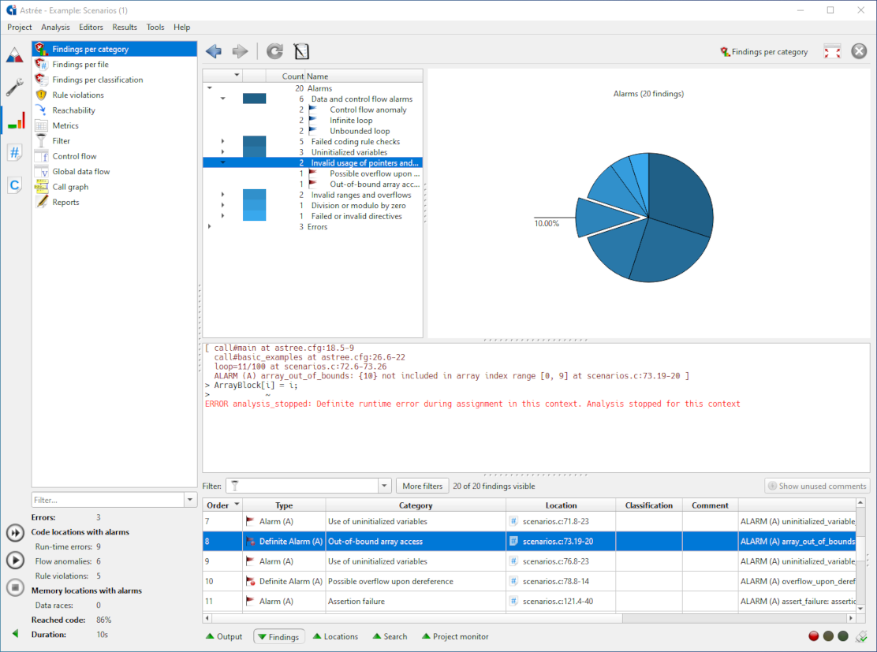The height and width of the screenshot is (652, 877).
Task: Collapse the Alarms tree node
Action: click(x=210, y=88)
